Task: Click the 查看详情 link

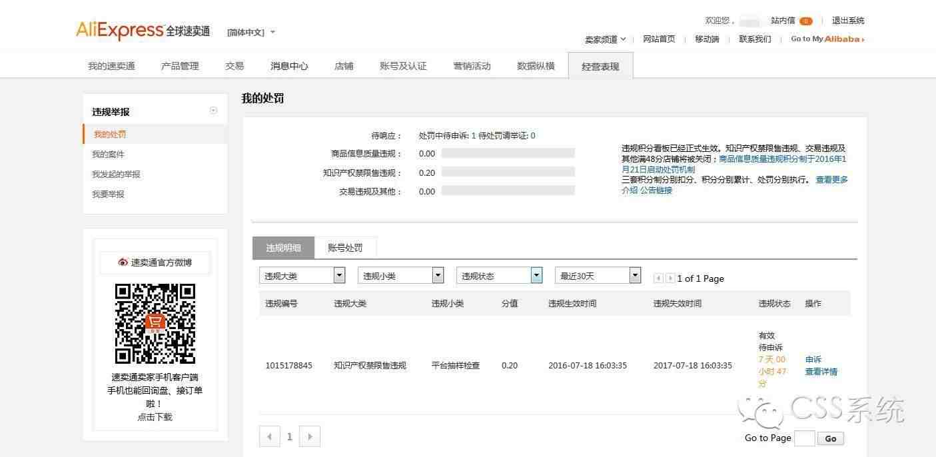Action: tap(821, 372)
